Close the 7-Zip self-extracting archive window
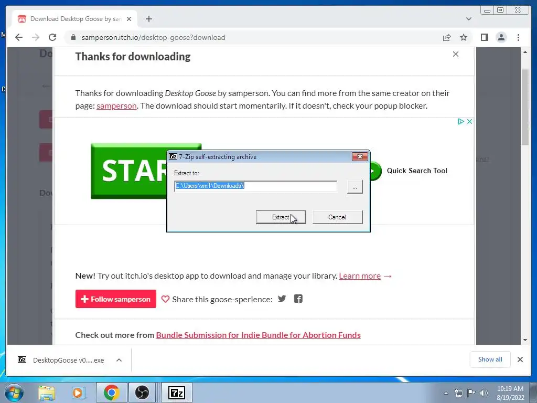 pyautogui.click(x=360, y=156)
